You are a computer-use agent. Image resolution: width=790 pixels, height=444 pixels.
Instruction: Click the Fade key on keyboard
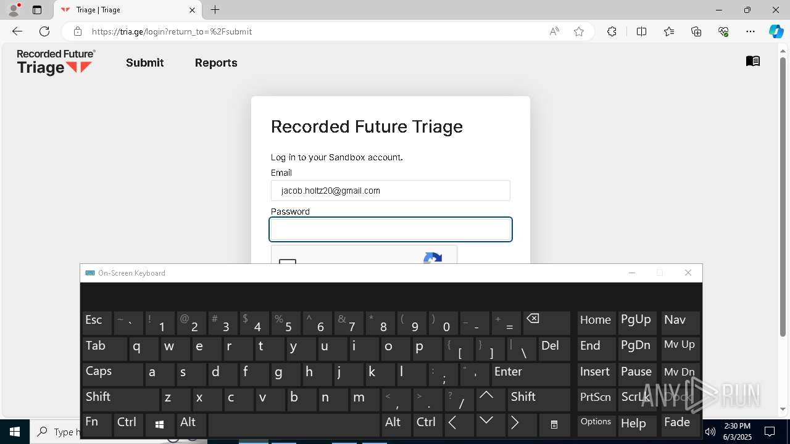[680, 425]
